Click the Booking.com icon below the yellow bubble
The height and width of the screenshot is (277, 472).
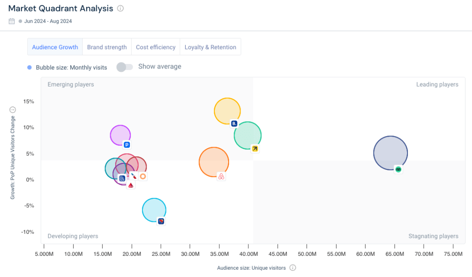(233, 123)
